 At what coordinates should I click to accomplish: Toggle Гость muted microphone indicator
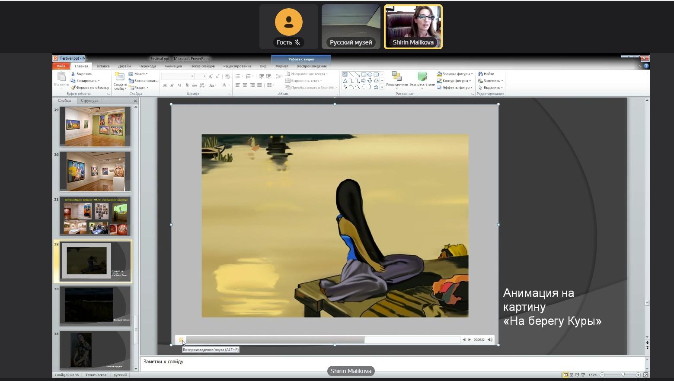coord(297,42)
